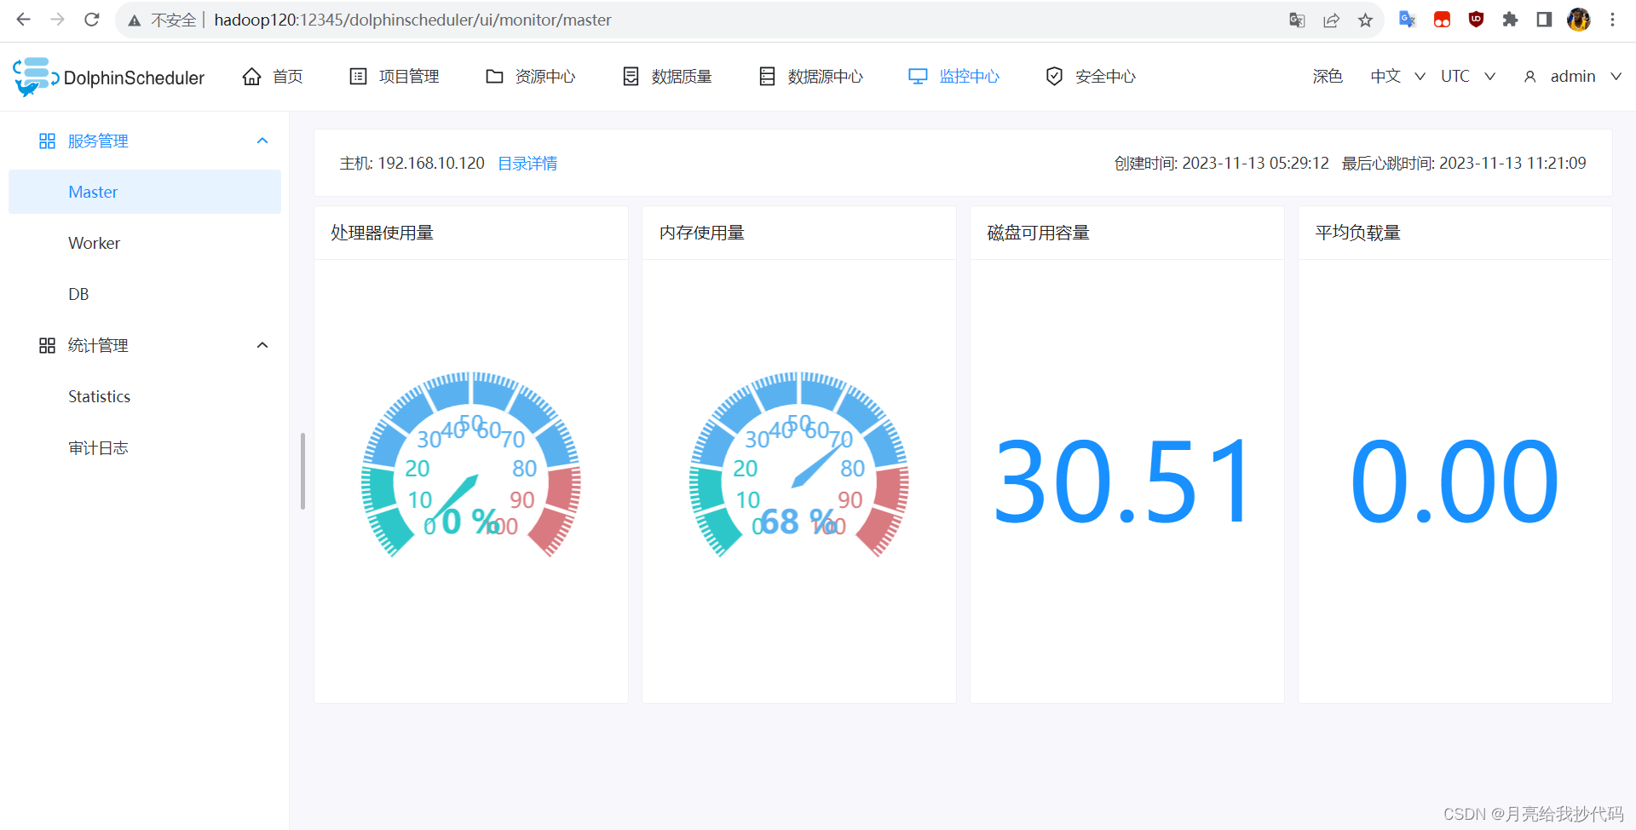1636x830 pixels.
Task: Open the 项目管理 menu
Action: click(395, 77)
